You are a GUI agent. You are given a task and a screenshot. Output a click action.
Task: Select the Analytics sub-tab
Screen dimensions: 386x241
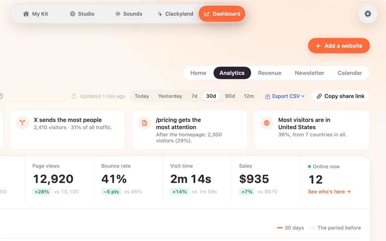point(232,73)
